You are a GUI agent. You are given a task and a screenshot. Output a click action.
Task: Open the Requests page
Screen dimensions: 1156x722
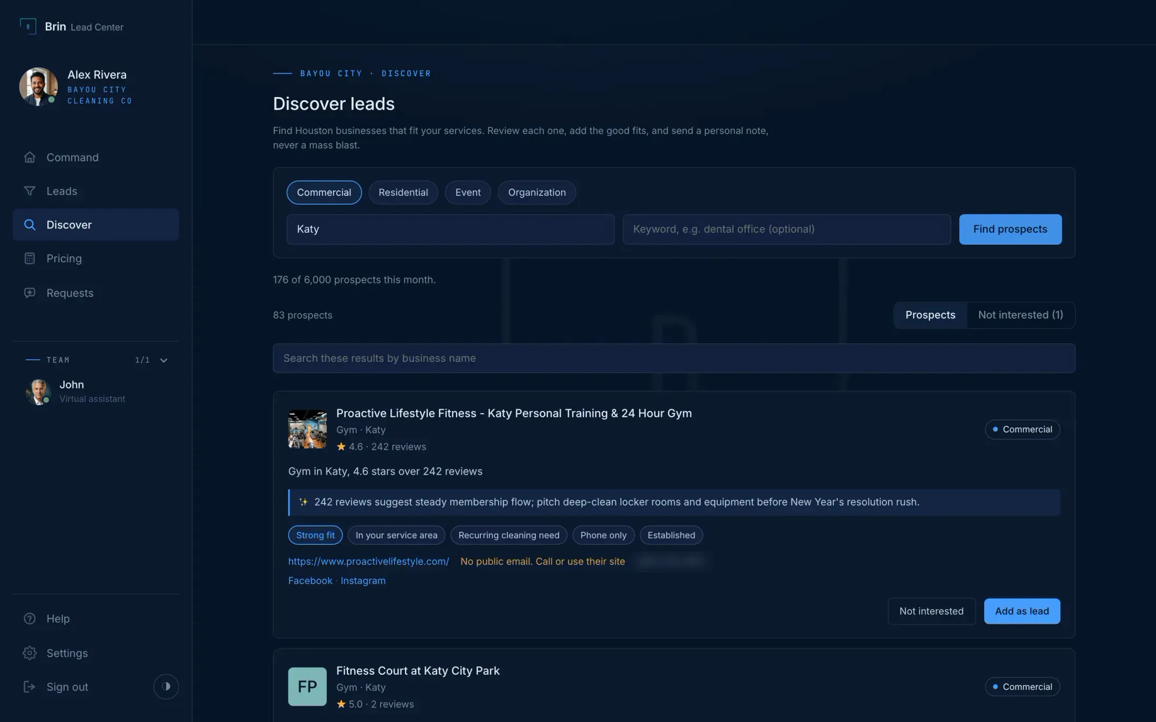(x=96, y=293)
